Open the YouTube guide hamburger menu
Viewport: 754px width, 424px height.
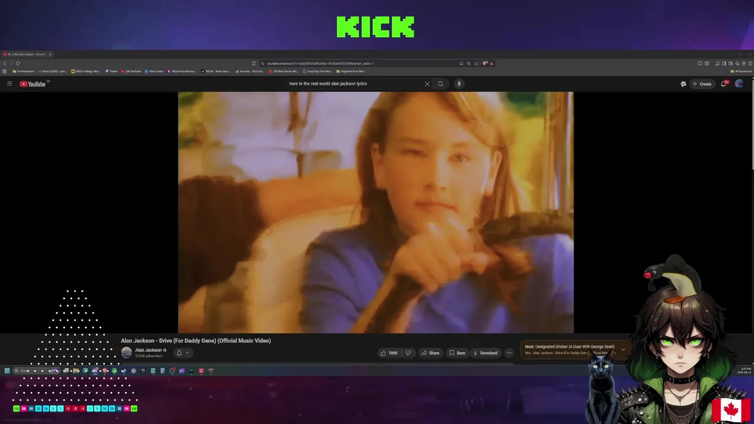[9, 84]
